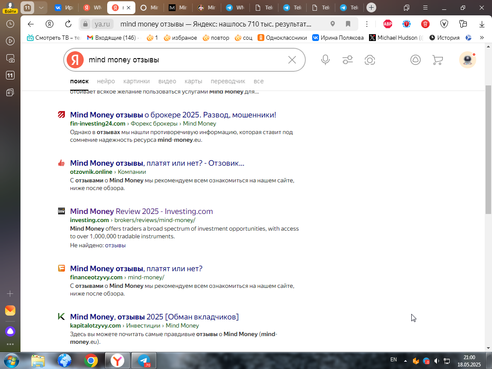Open the video player icon in the sidebar
This screenshot has width=492, height=369.
coord(10,41)
